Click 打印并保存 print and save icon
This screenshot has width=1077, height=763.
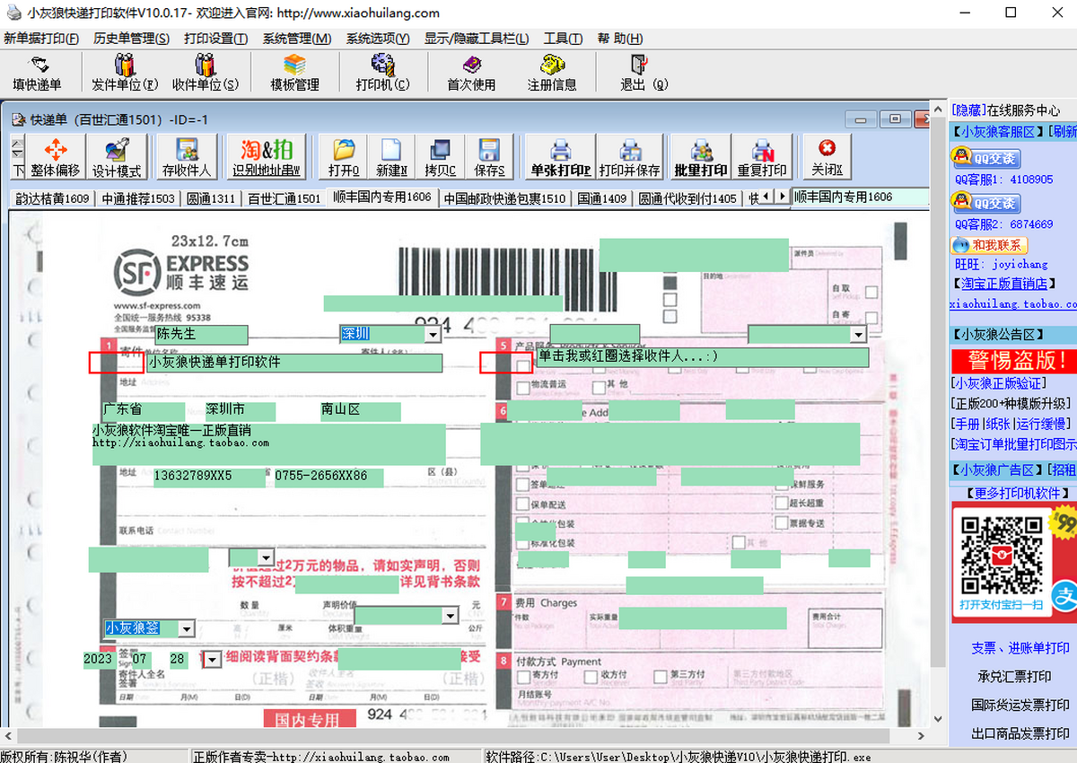point(629,158)
